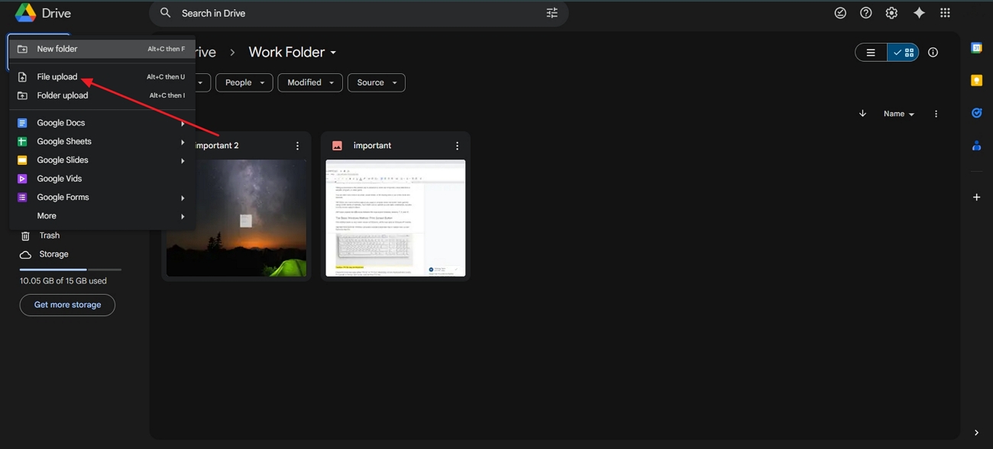Switch to list view layout
Image resolution: width=993 pixels, height=449 pixels.
click(871, 52)
